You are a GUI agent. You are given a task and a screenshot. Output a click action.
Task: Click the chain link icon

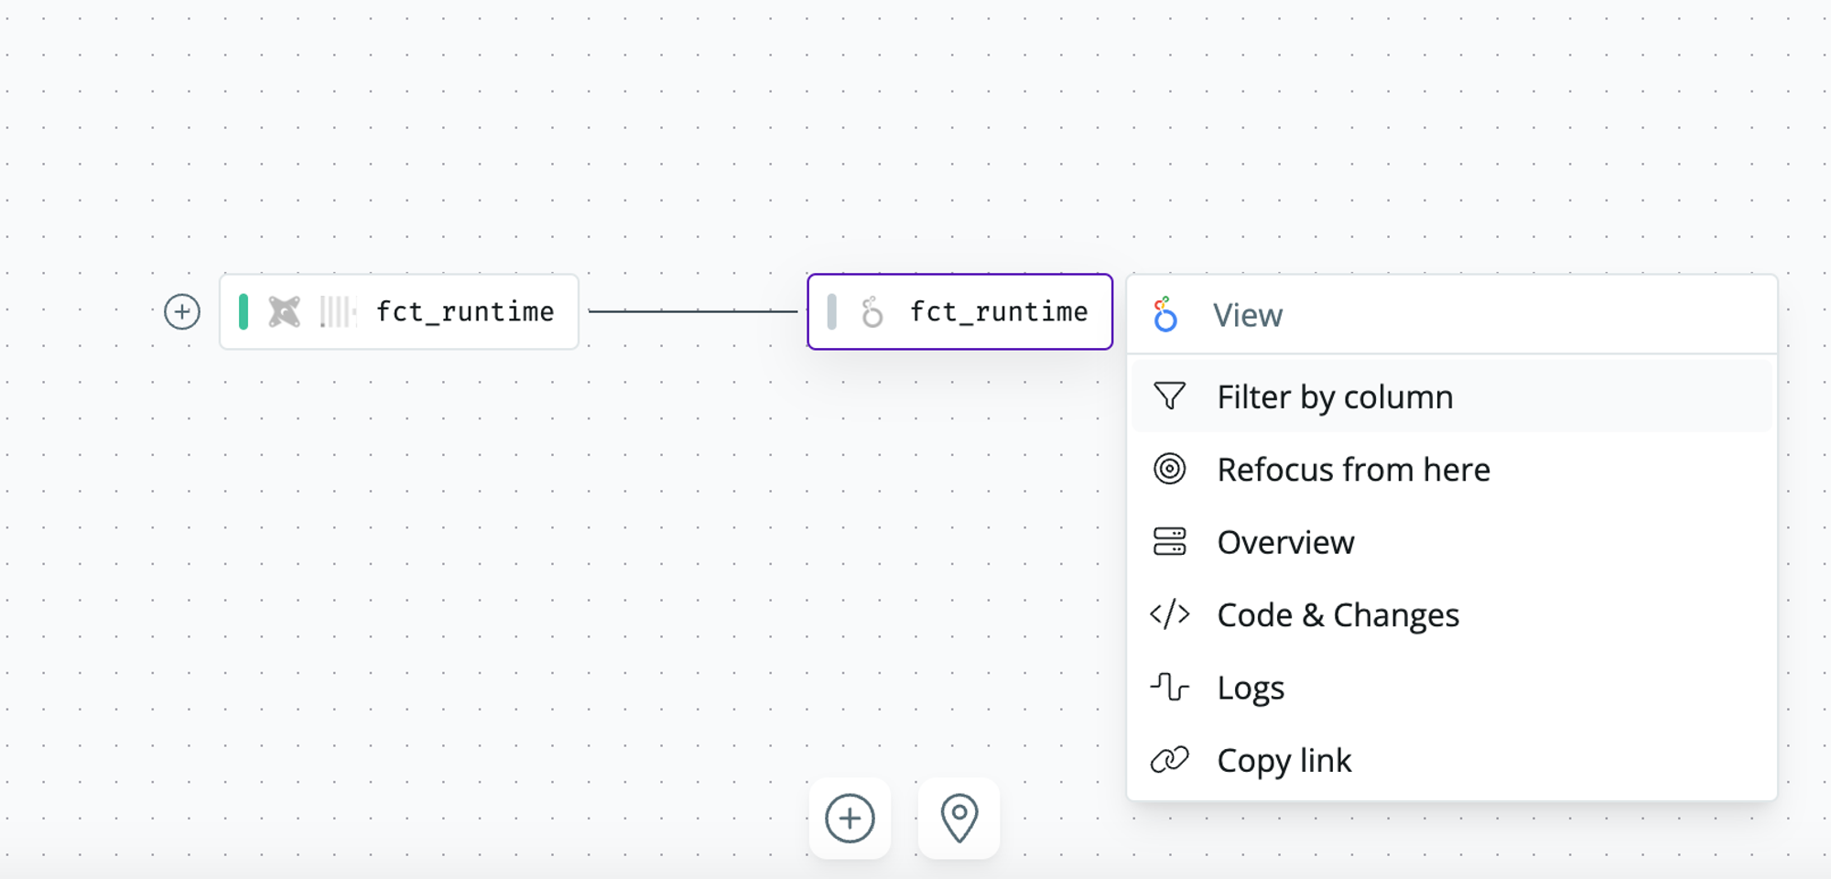[1170, 760]
